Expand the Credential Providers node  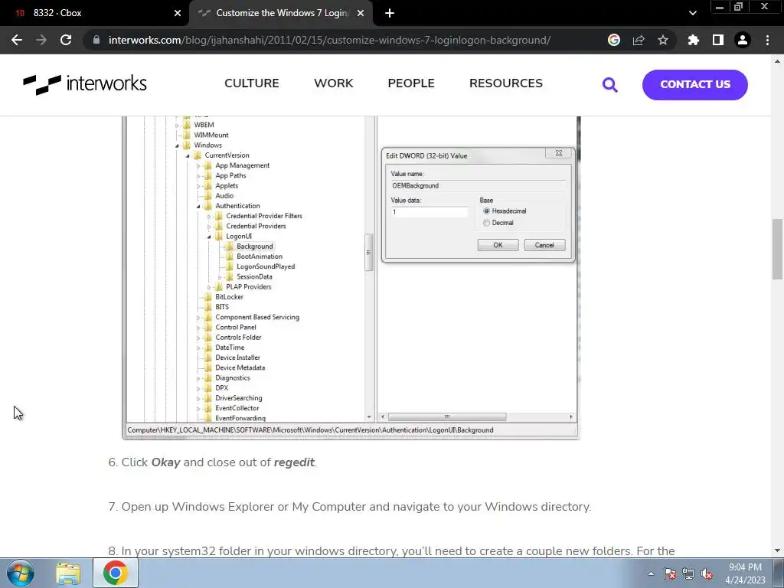pyautogui.click(x=210, y=227)
